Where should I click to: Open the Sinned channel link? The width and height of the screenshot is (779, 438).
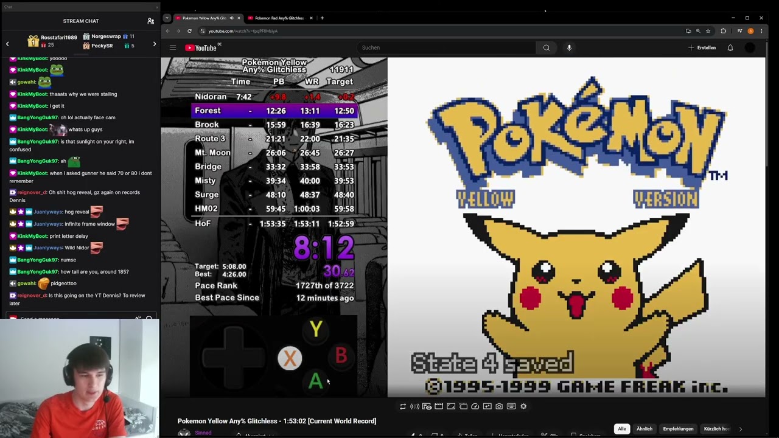203,433
